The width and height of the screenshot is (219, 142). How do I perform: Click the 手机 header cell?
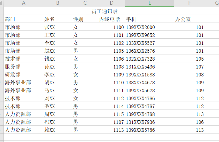[149, 19]
